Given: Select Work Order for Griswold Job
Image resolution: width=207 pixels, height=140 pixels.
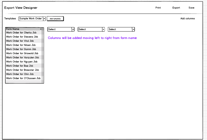Looking at the screenshot, I should (22, 53).
